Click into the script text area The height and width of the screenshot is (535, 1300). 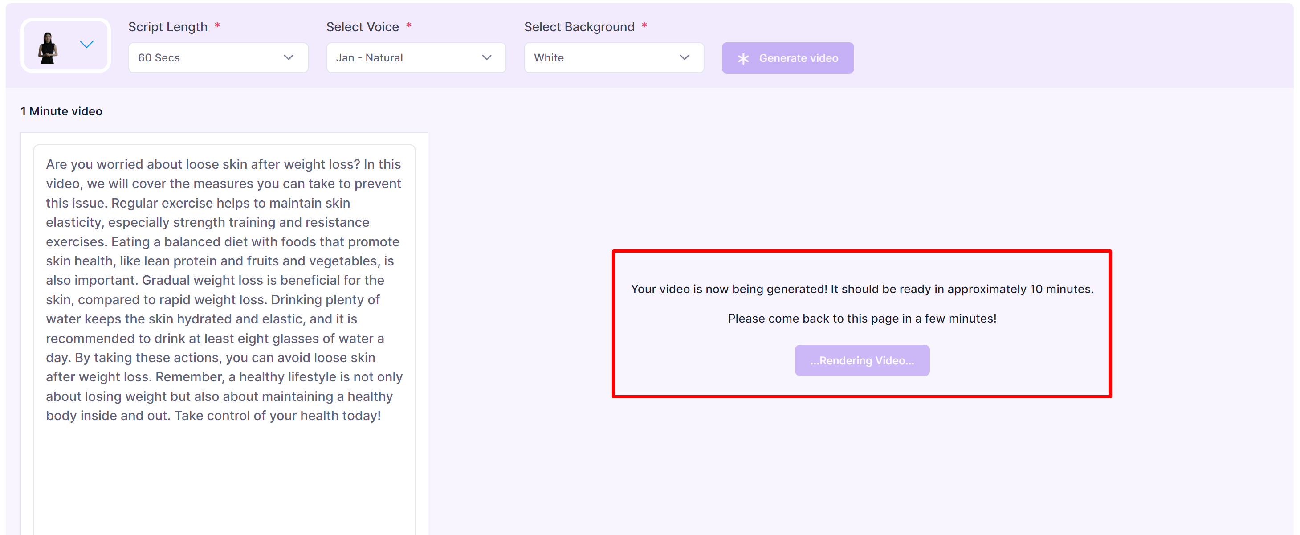pyautogui.click(x=224, y=340)
